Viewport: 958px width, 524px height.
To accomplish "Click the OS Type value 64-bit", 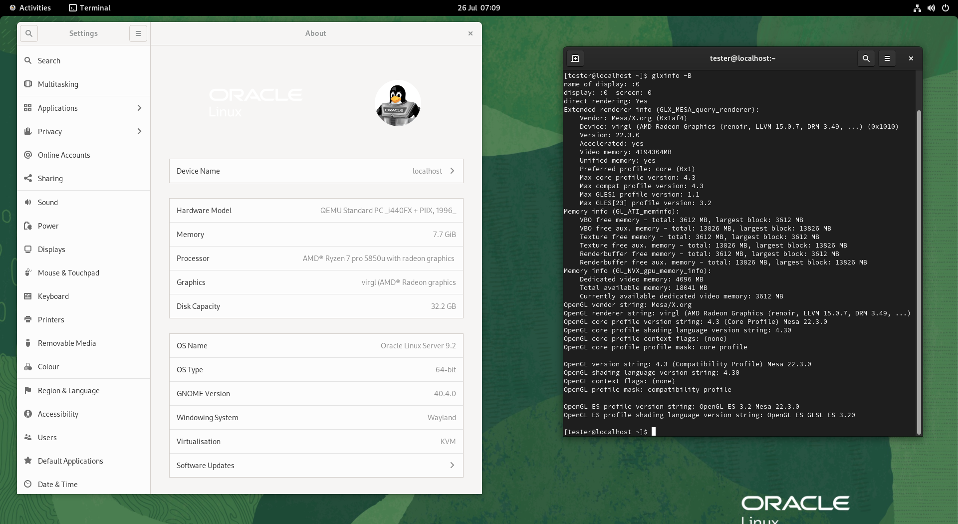I will [446, 370].
